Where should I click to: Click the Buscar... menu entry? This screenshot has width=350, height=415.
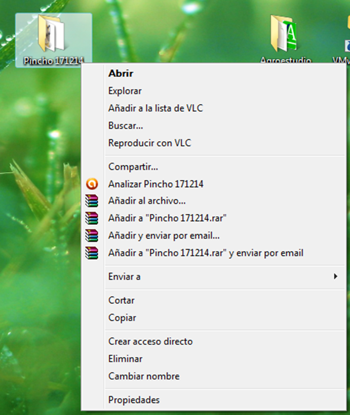tap(125, 126)
